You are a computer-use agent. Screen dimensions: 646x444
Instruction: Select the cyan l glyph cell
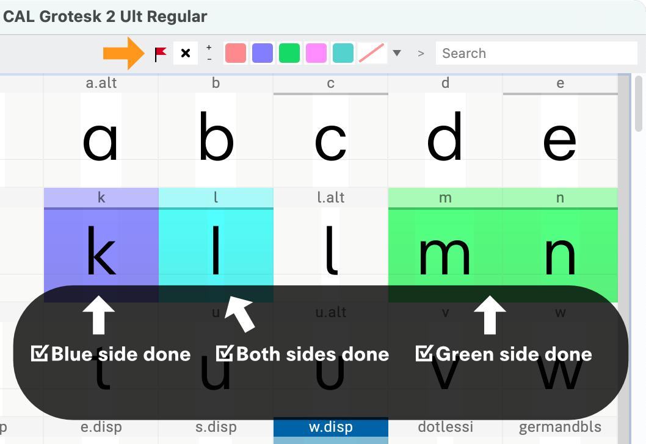216,245
